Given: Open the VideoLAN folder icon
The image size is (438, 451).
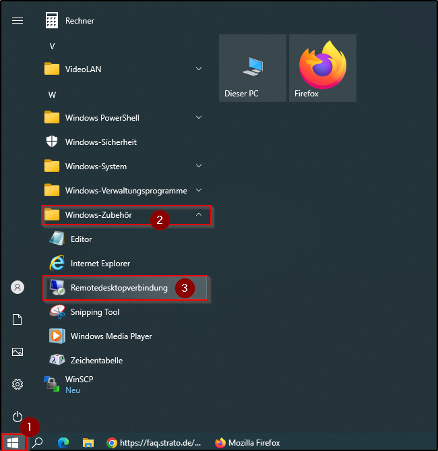Looking at the screenshot, I should point(52,69).
